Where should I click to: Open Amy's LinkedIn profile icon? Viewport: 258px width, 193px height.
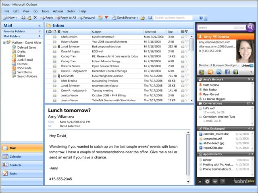[x=219, y=72]
